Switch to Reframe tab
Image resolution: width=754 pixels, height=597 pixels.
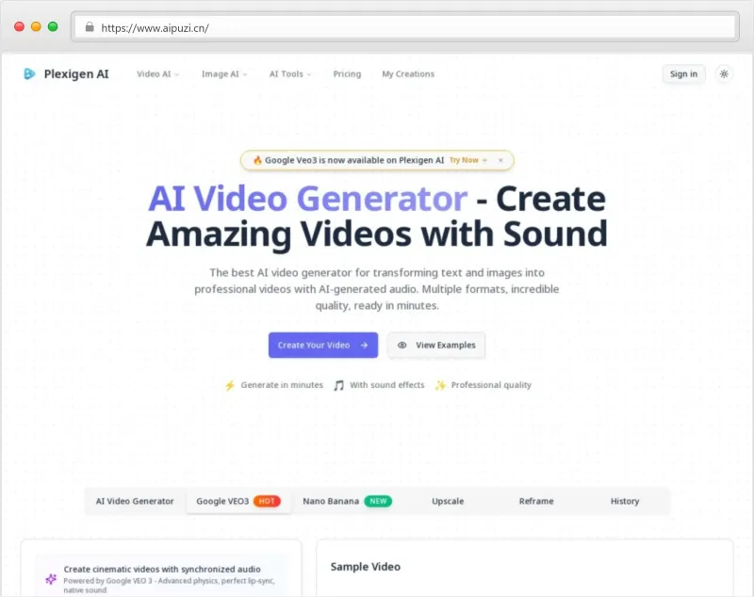[536, 501]
